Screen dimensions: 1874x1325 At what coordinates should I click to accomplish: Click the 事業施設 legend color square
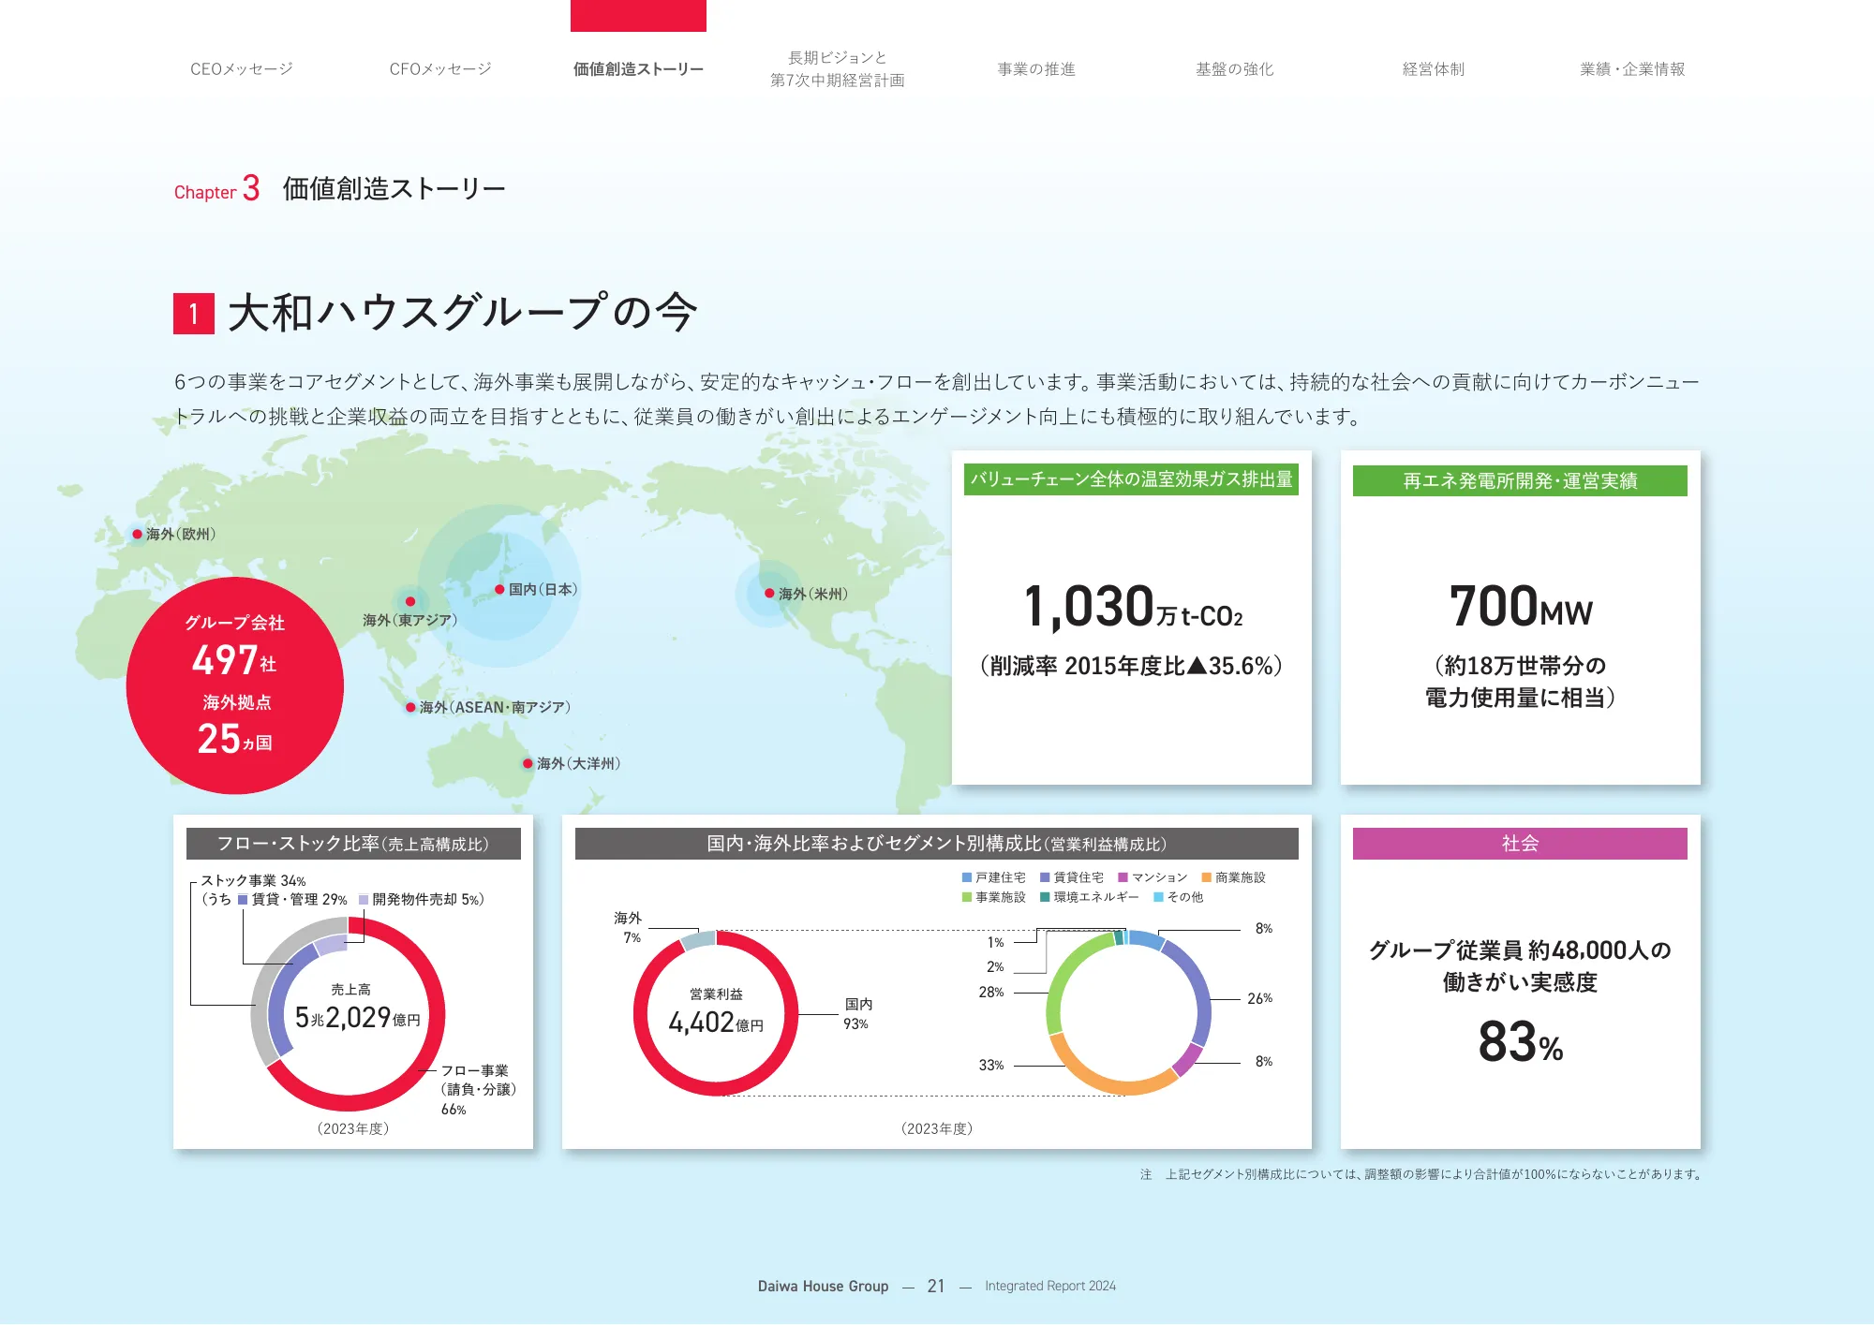[x=967, y=897]
